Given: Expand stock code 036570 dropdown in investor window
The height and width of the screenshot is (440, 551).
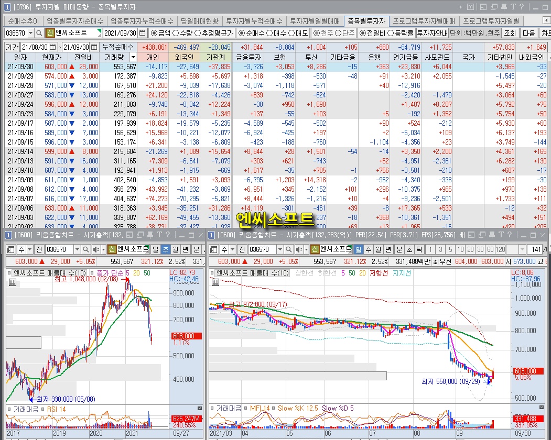Looking at the screenshot, I should click(31, 33).
